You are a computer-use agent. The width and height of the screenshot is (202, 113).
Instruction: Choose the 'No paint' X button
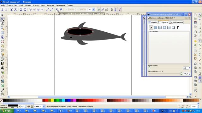(151, 28)
